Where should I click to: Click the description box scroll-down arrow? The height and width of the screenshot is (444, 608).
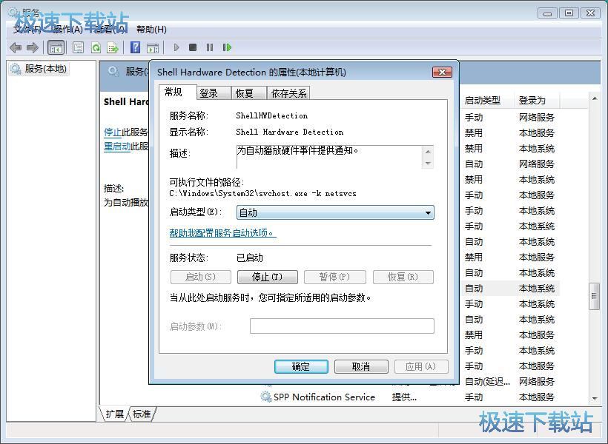click(x=428, y=163)
